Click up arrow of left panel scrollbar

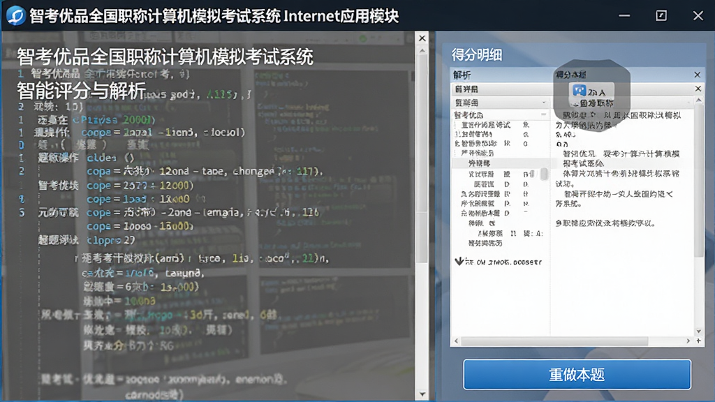coord(422,50)
